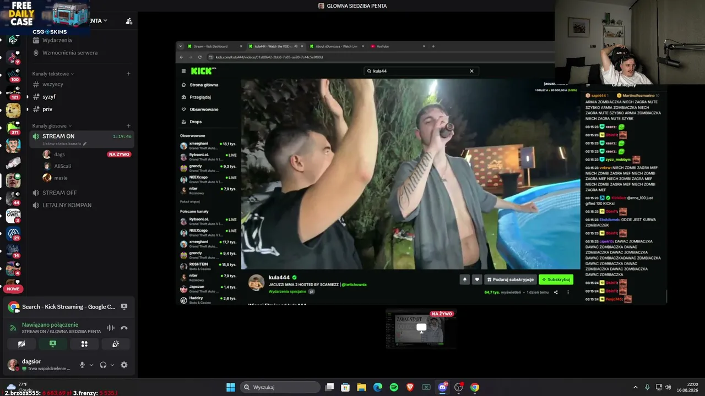Image resolution: width=705 pixels, height=396 pixels.
Task: Share the kula444 video
Action: (x=556, y=293)
